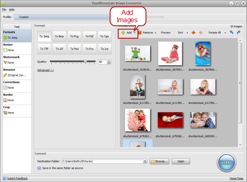Open the Sort dropdown menu

coord(182,32)
